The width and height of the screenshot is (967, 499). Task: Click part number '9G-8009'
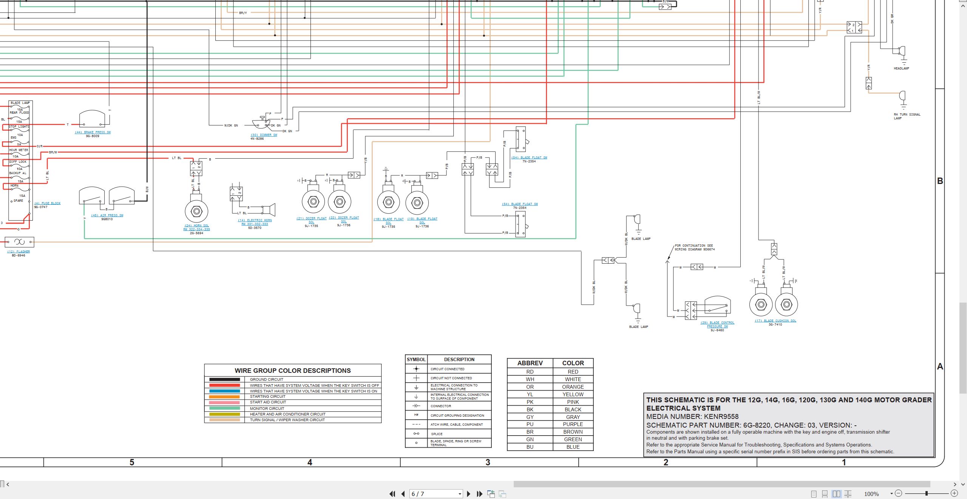point(93,136)
